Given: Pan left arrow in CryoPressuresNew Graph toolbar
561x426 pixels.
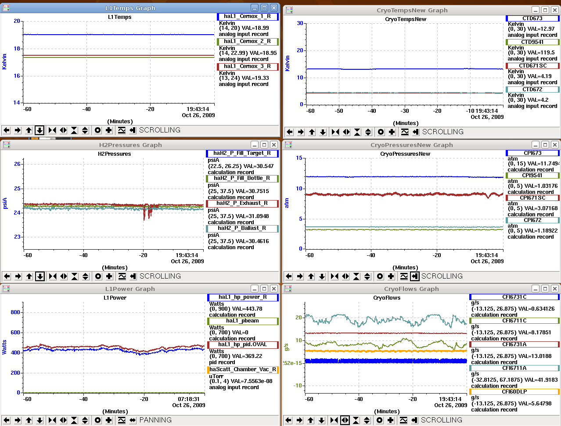Looking at the screenshot, I should pos(289,276).
